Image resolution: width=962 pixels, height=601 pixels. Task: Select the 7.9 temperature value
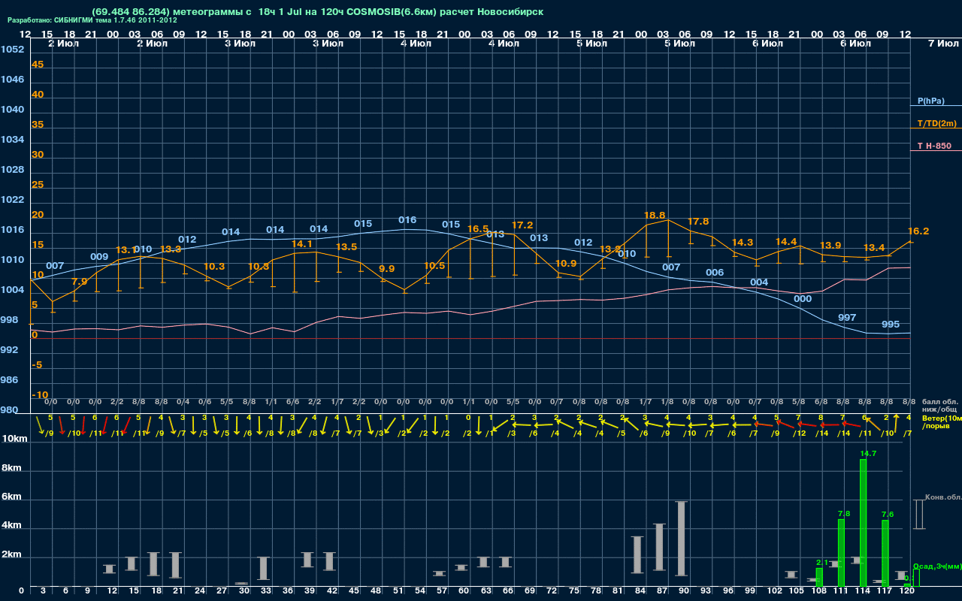point(79,282)
